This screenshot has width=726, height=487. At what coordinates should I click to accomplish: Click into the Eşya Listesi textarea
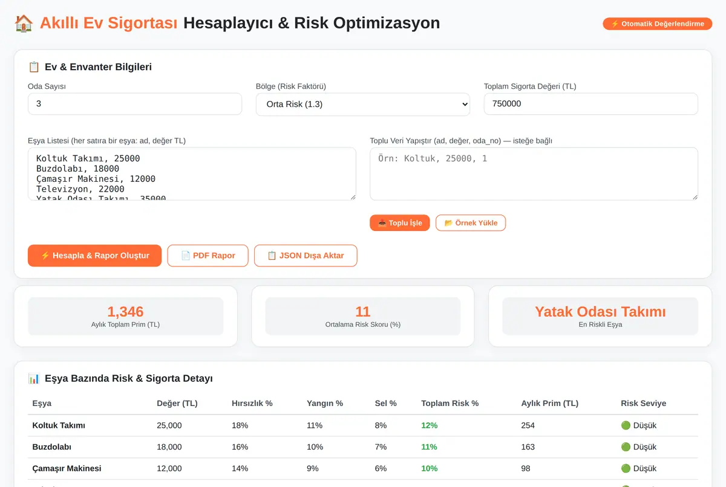point(192,174)
